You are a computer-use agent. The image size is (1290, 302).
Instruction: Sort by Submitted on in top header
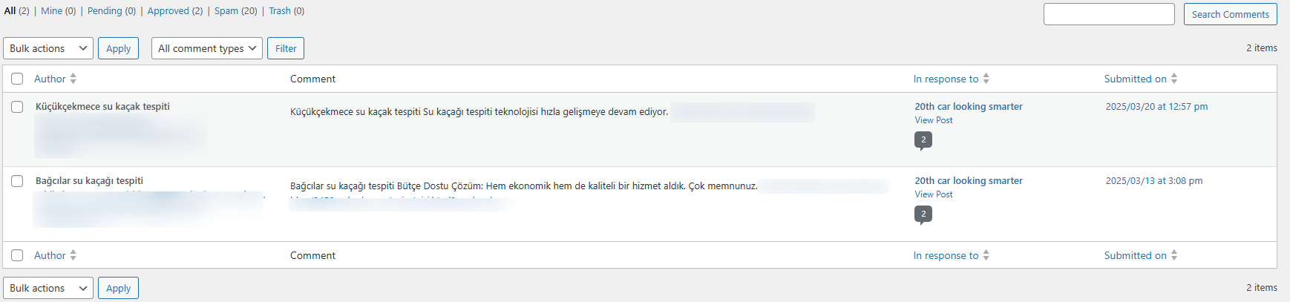point(1173,79)
